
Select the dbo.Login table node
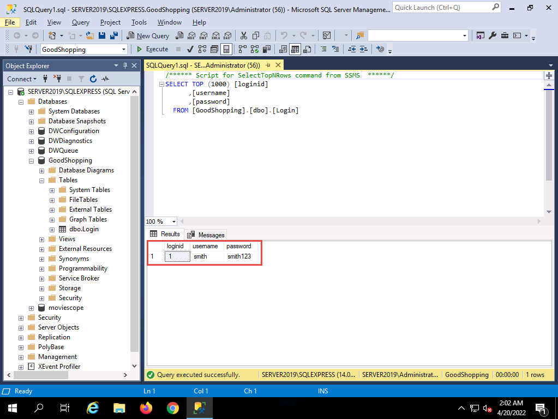(84, 229)
